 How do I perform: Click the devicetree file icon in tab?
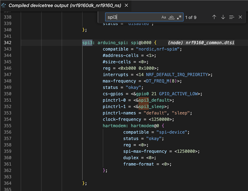4,6
